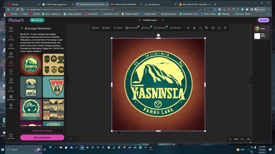Open the Uploads panel
The image size is (275, 154).
click(x=11, y=38)
